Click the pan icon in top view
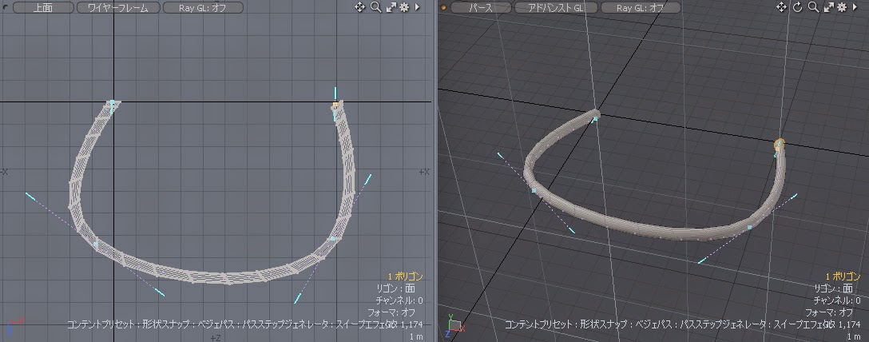The height and width of the screenshot is (342, 869). pos(359,7)
